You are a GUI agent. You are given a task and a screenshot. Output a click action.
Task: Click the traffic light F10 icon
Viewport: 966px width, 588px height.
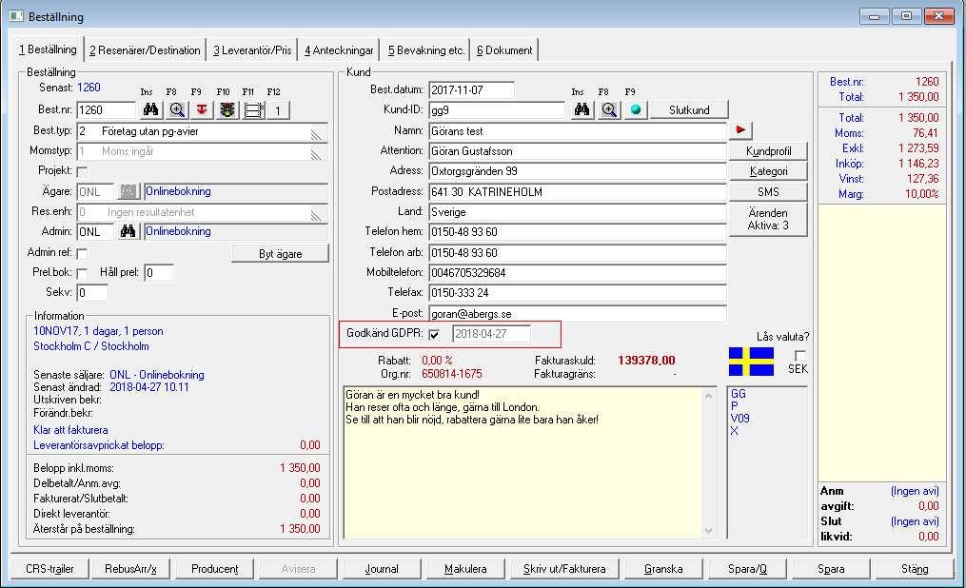click(x=227, y=110)
